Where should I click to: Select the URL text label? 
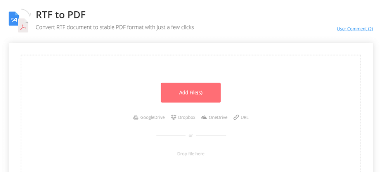244,117
